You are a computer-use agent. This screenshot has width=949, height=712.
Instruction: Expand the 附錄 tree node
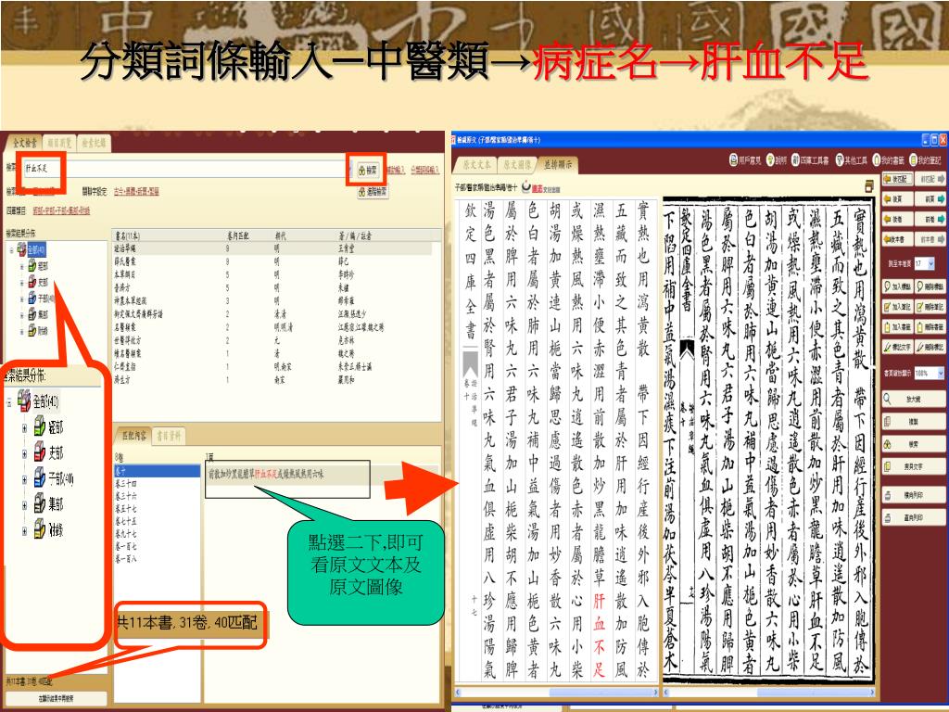22,331
